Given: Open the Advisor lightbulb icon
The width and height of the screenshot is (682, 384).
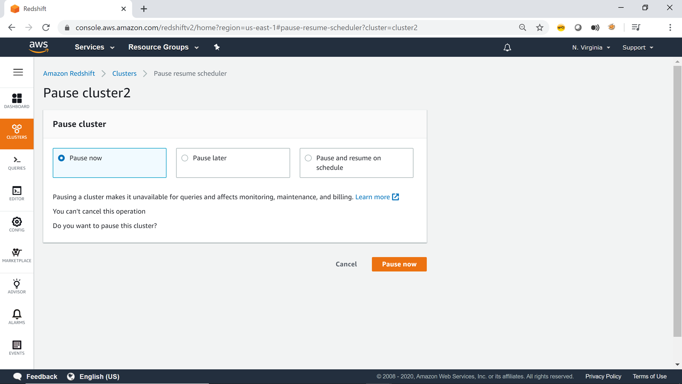Looking at the screenshot, I should click(17, 286).
